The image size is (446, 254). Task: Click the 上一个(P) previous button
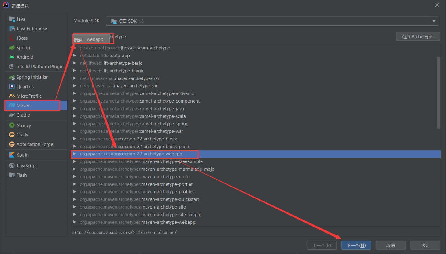pos(322,245)
